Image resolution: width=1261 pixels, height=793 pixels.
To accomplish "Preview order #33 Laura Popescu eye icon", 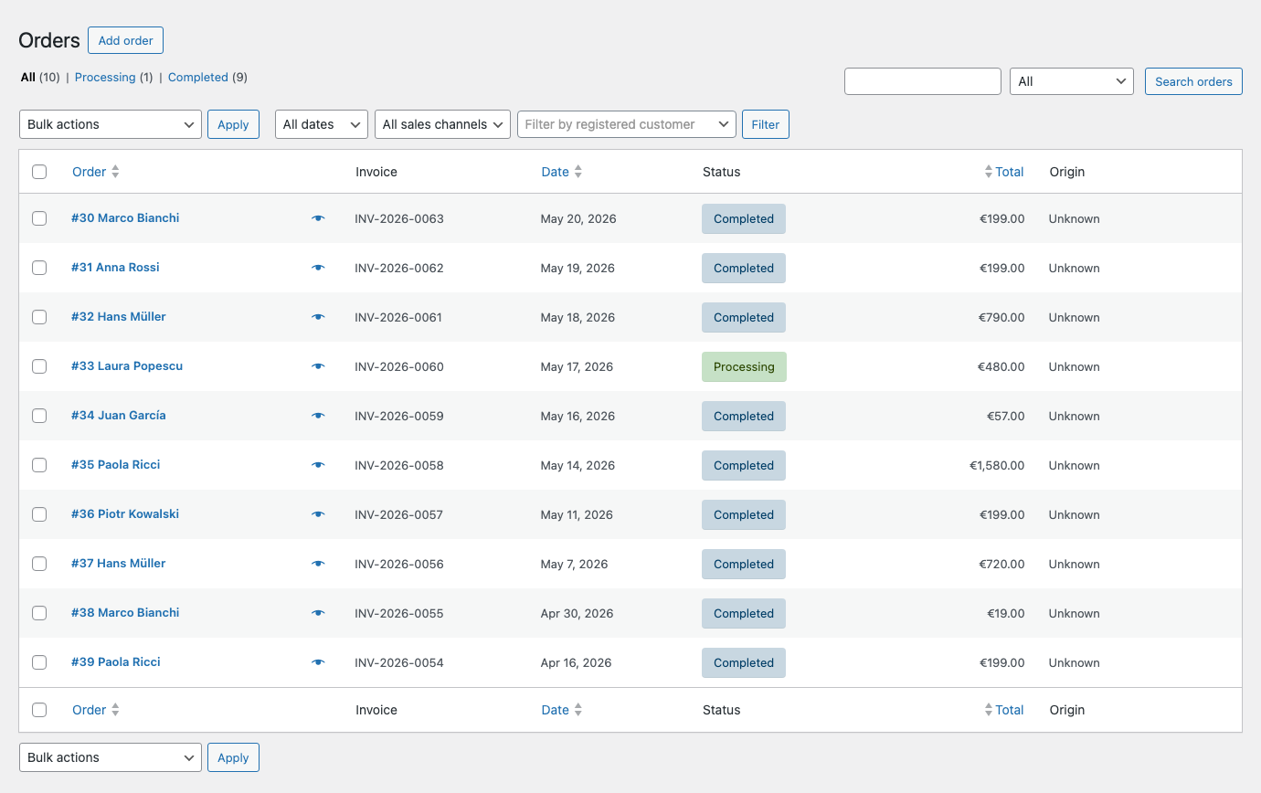I will click(318, 366).
